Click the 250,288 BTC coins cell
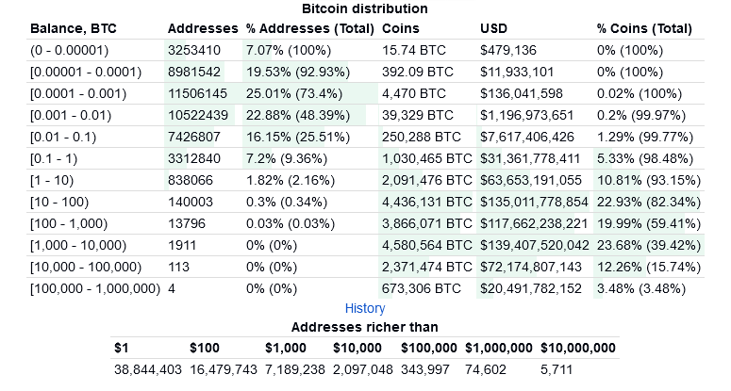 (418, 136)
